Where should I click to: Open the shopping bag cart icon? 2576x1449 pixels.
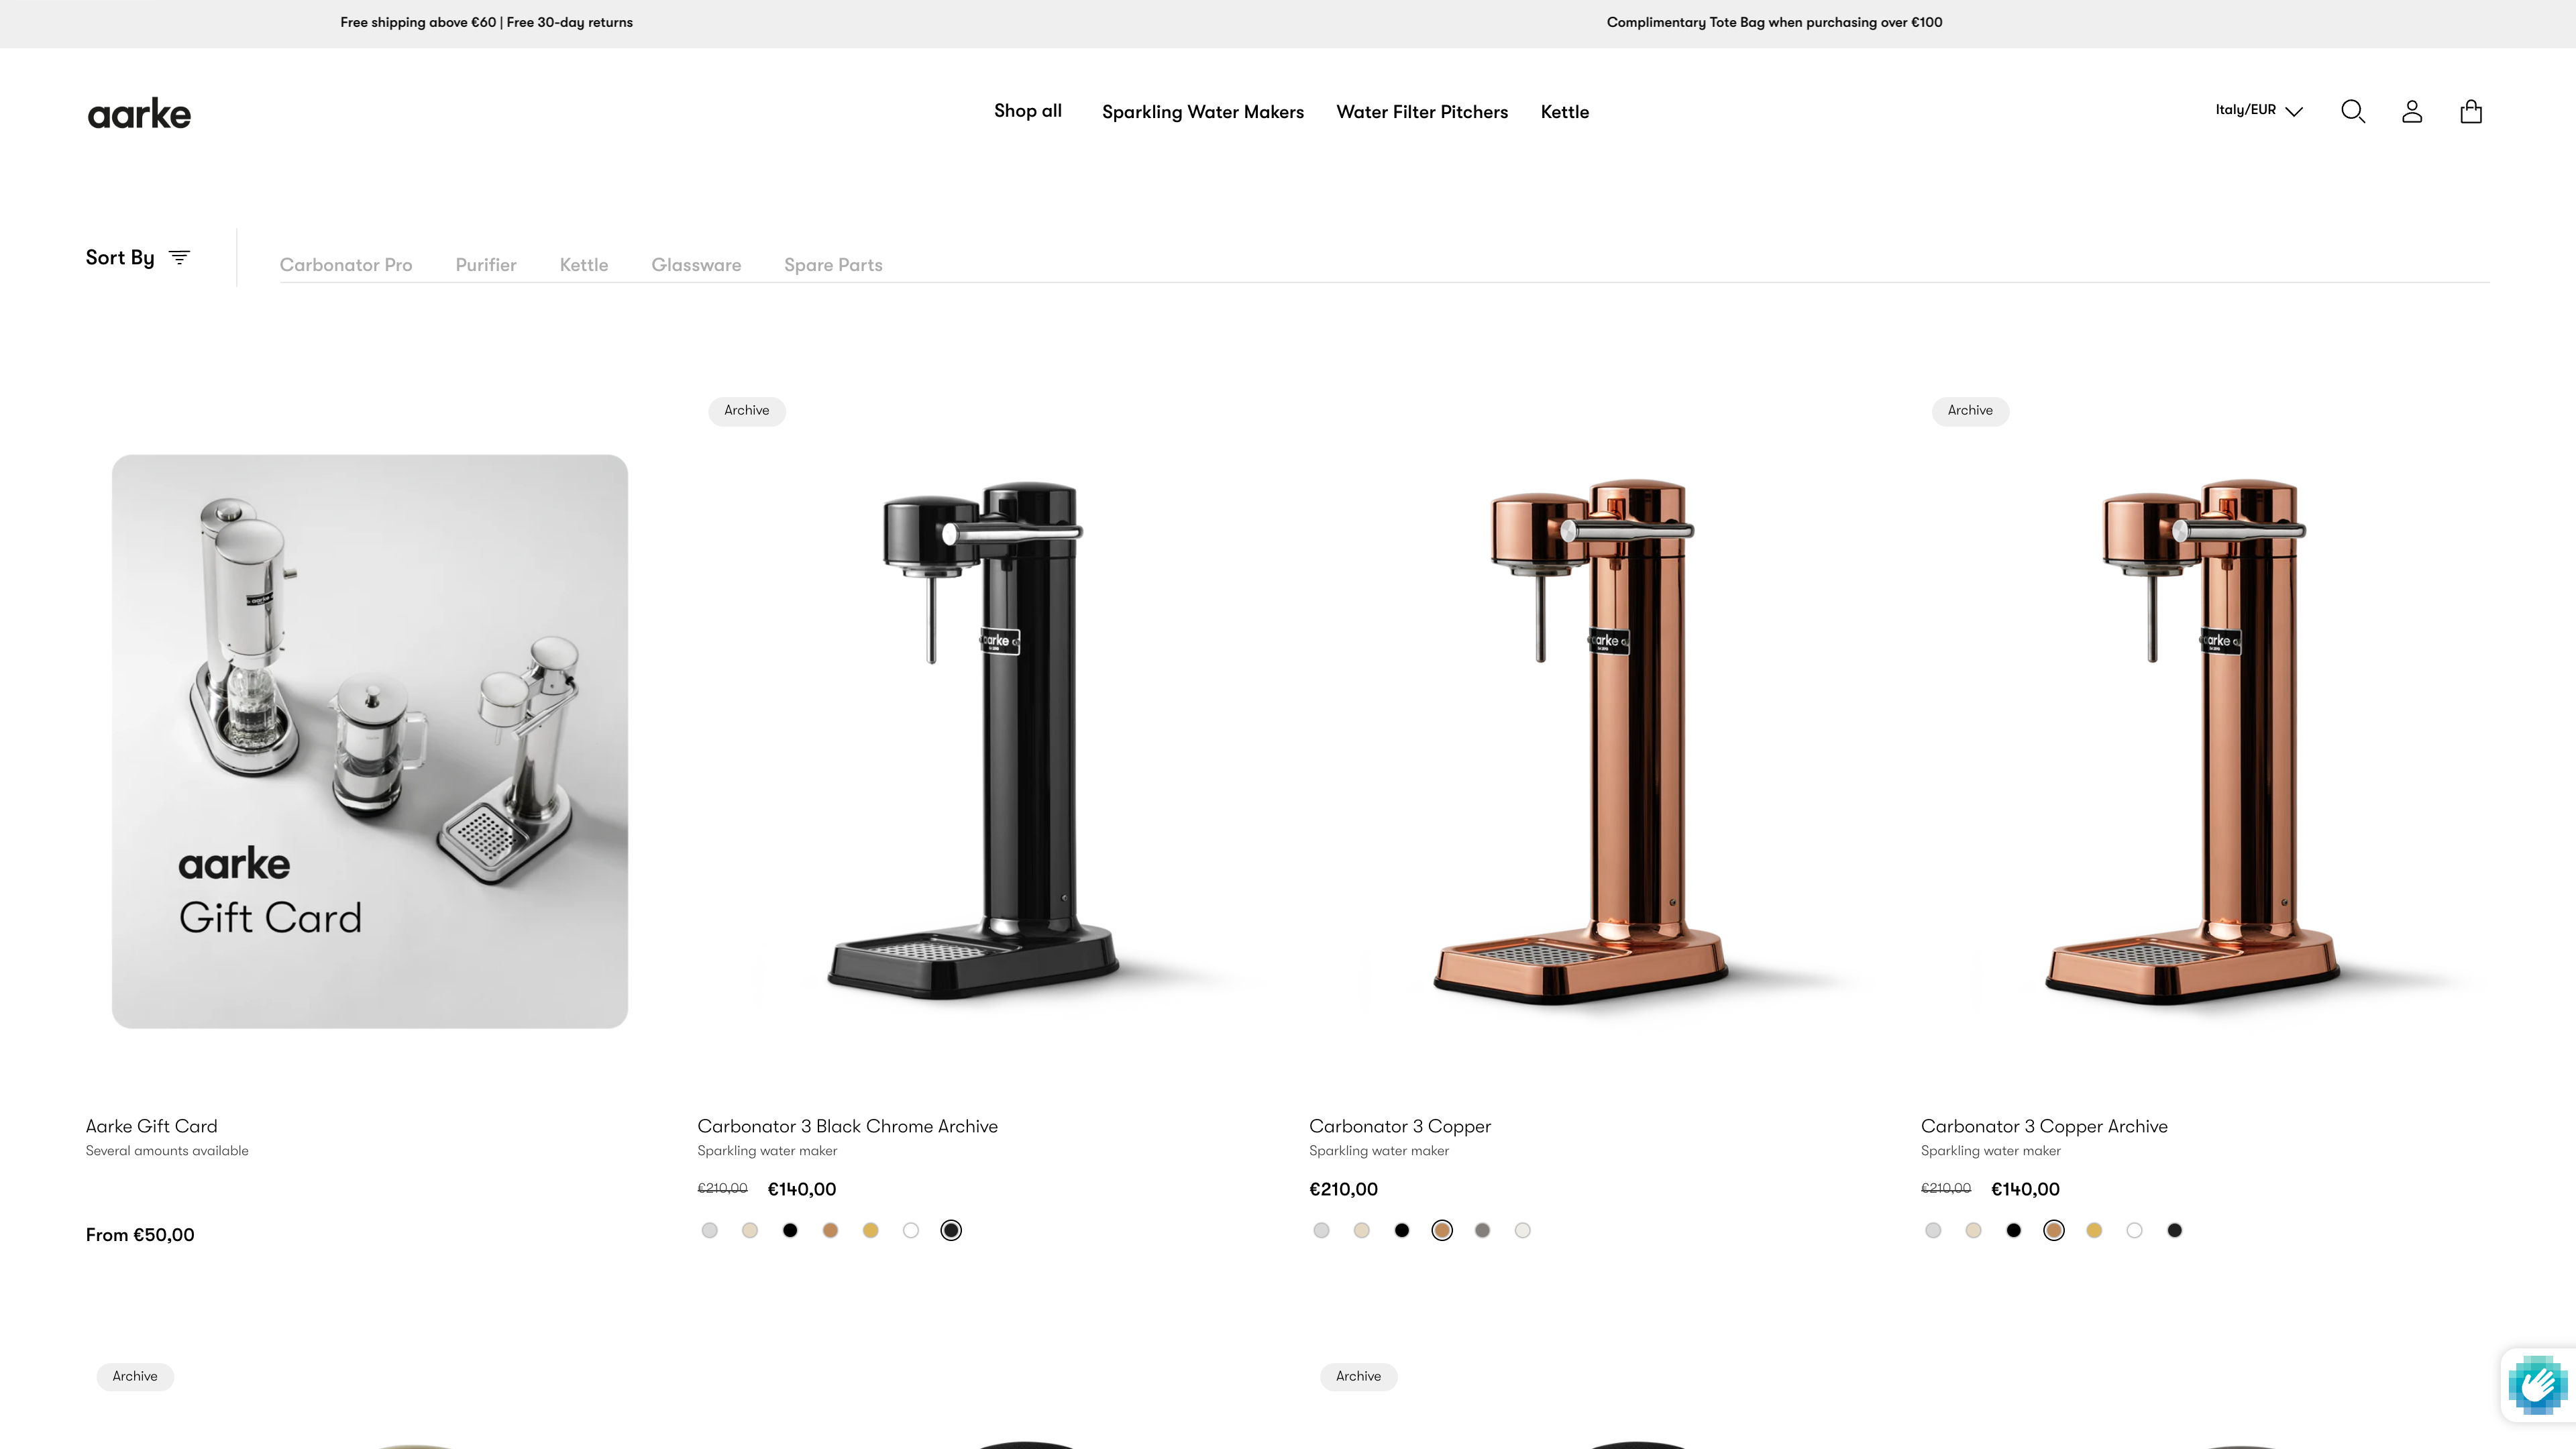(2471, 111)
